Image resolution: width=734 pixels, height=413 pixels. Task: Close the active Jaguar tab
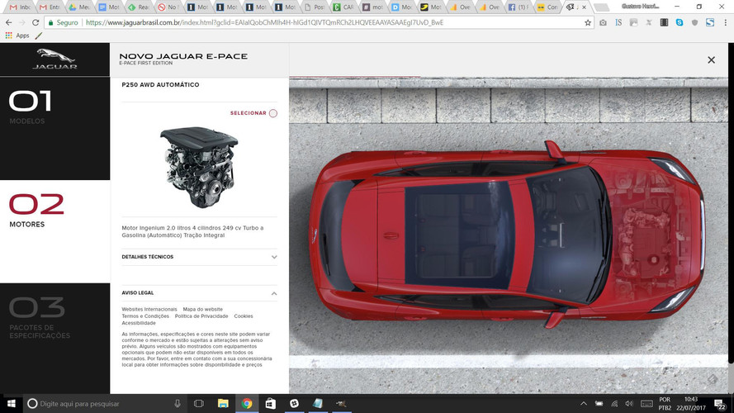584,7
